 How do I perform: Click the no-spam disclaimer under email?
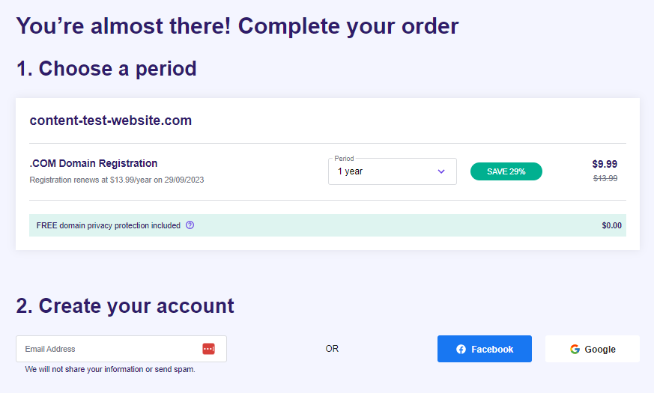109,369
